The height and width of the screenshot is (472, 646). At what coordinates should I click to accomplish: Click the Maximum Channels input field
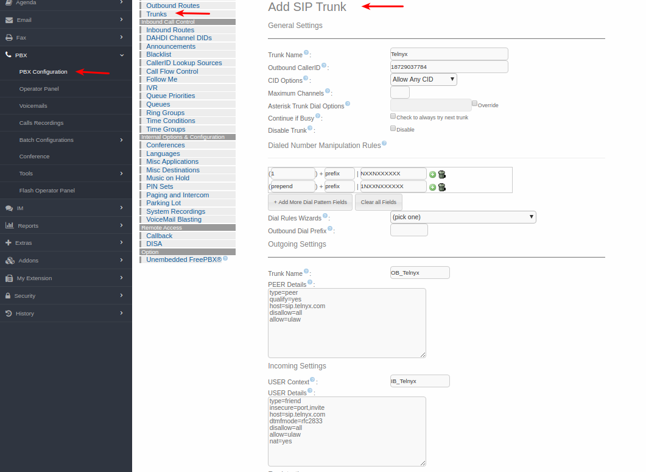click(x=399, y=93)
